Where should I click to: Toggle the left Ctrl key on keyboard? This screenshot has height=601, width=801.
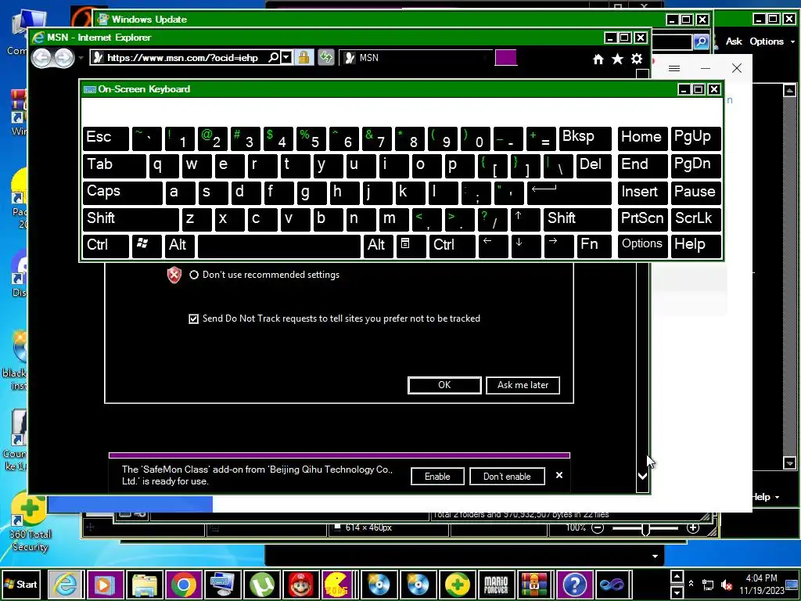(x=106, y=247)
